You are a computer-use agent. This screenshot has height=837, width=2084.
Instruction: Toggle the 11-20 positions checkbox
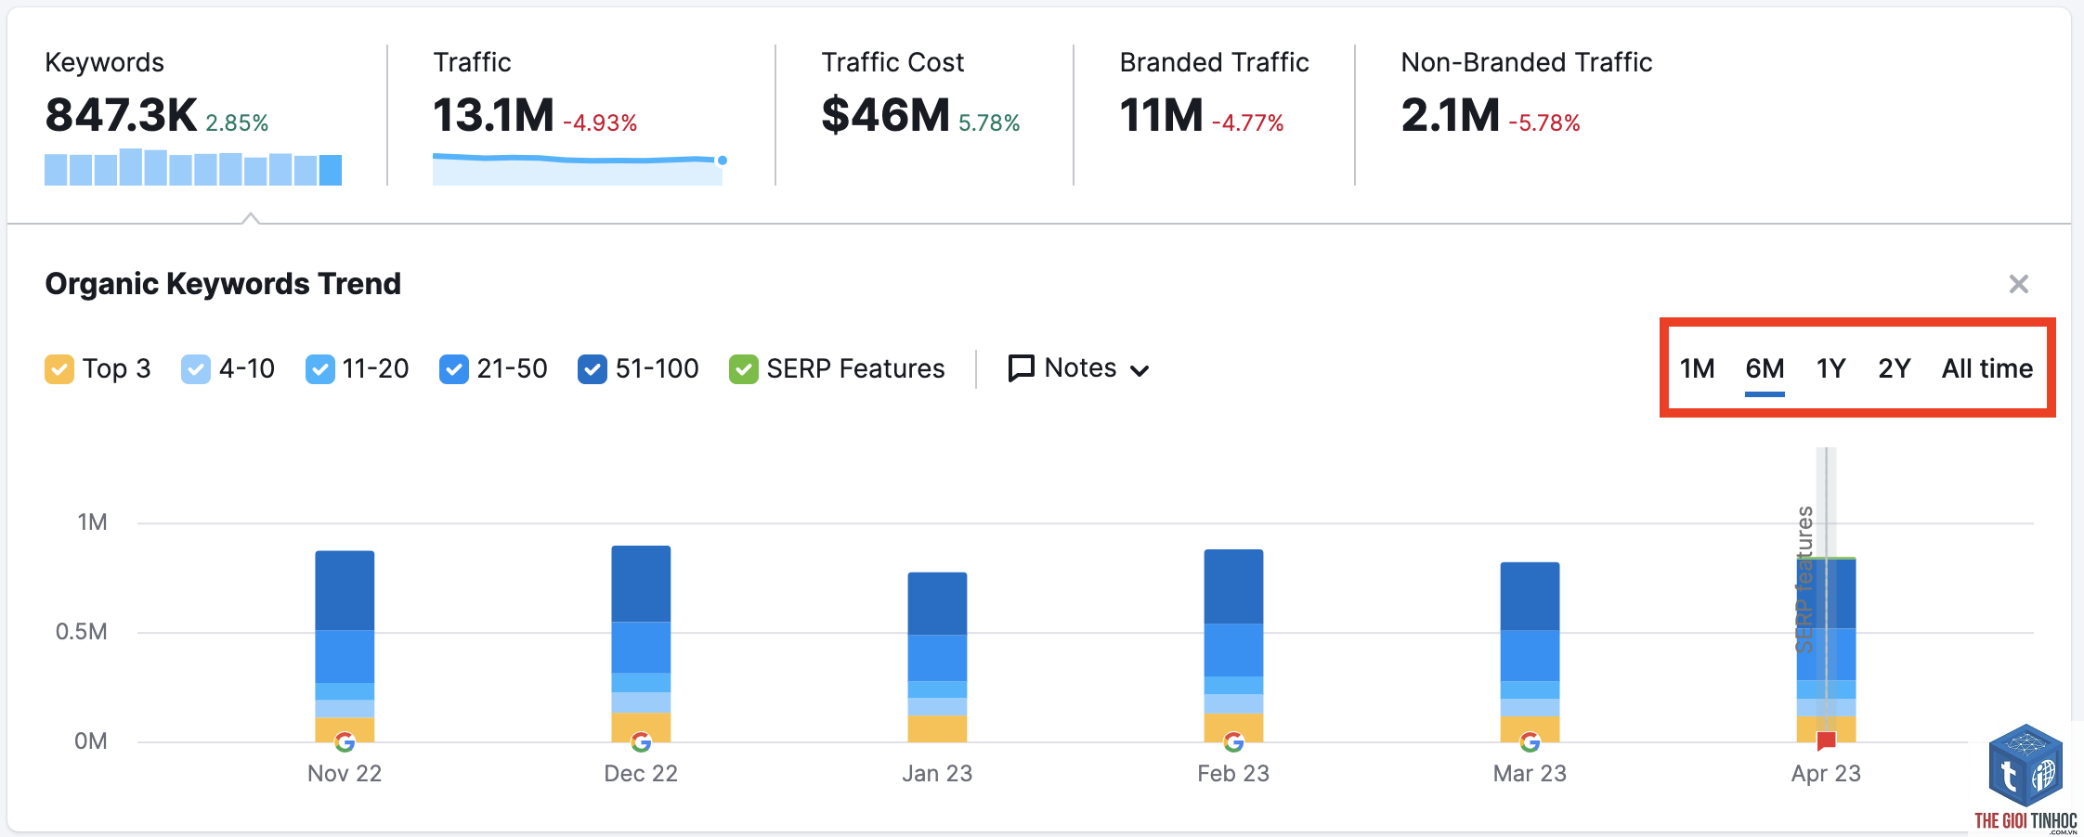tap(320, 369)
